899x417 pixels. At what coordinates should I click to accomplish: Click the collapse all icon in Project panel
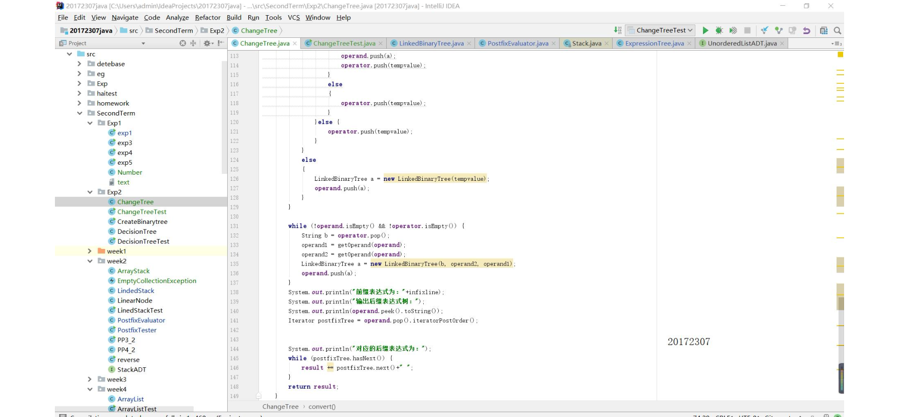(x=193, y=43)
